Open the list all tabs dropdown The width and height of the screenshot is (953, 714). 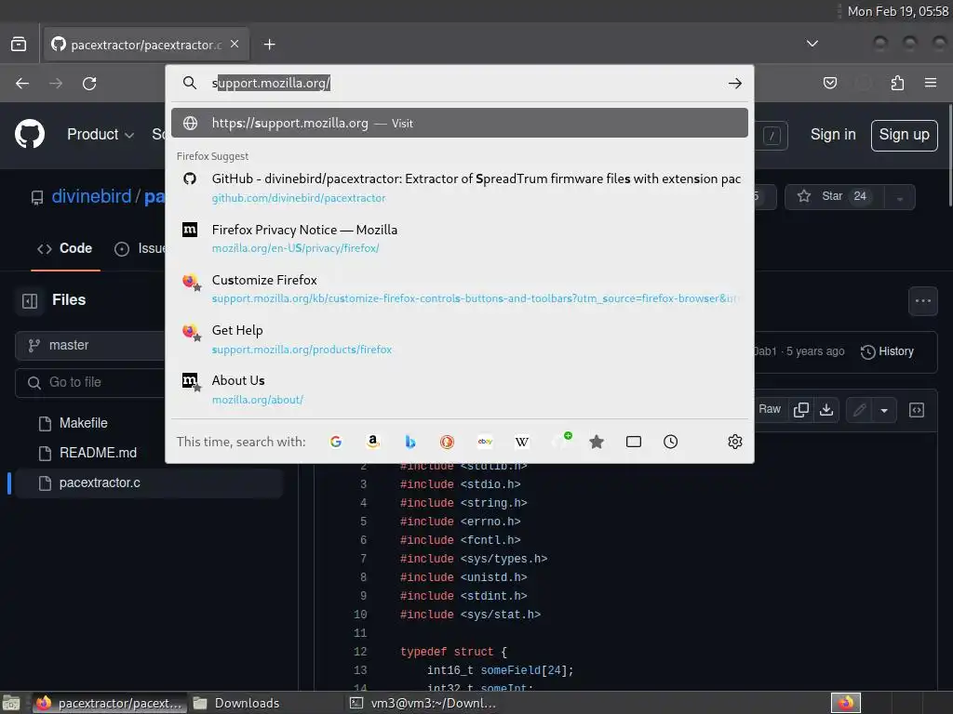click(x=812, y=44)
